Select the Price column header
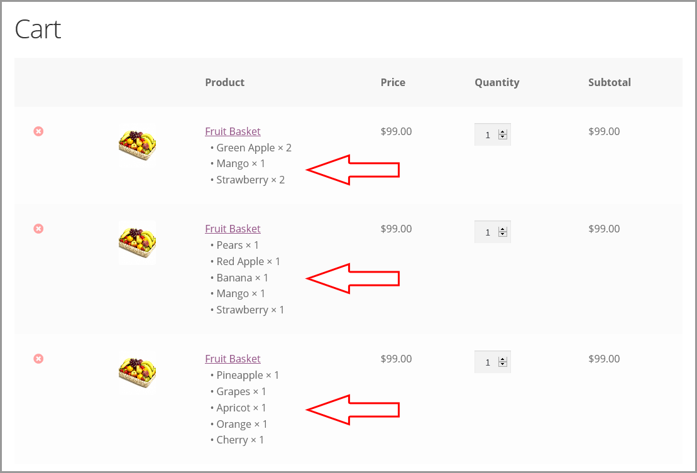This screenshot has height=473, width=697. point(393,82)
